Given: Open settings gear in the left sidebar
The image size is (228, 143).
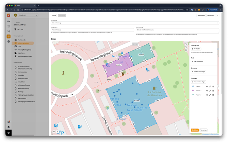Looking at the screenshot, I should click(9, 127).
